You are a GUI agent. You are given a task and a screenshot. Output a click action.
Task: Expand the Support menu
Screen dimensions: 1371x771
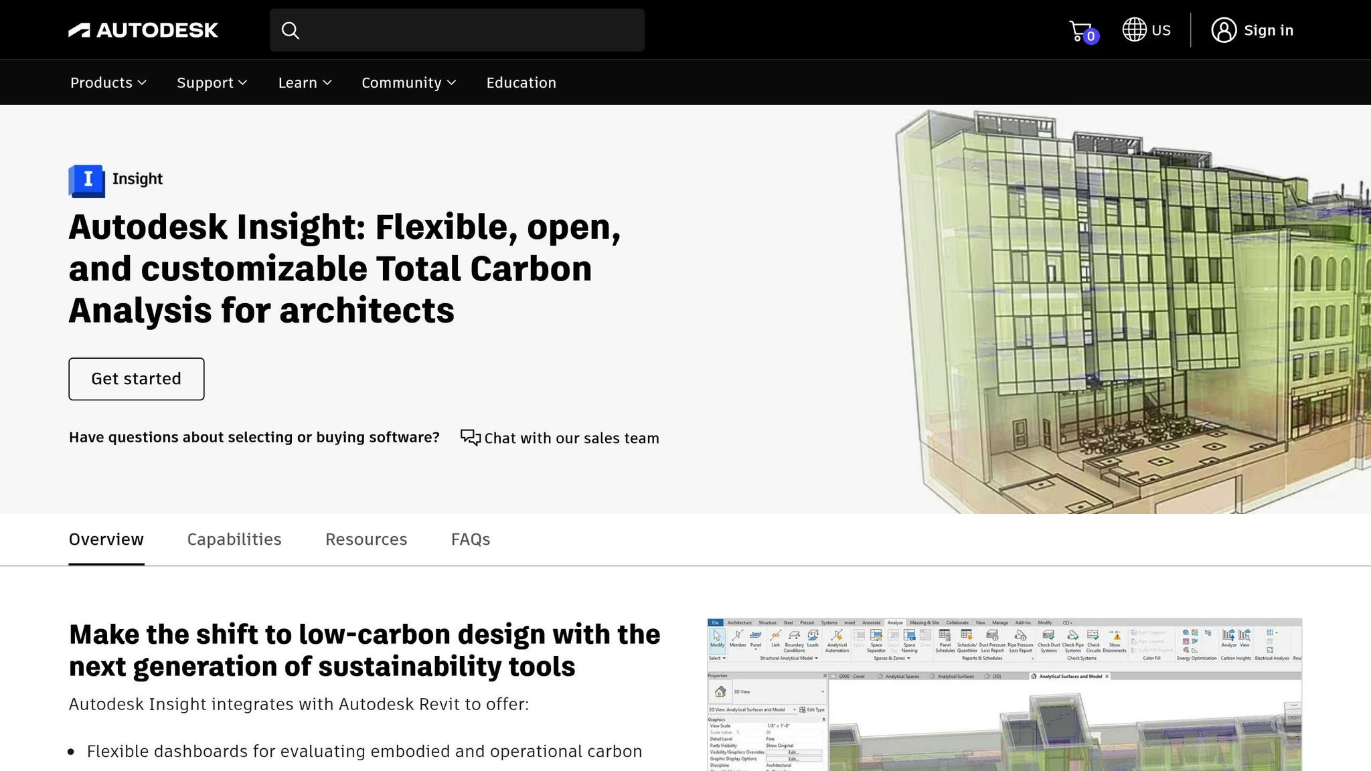click(212, 82)
